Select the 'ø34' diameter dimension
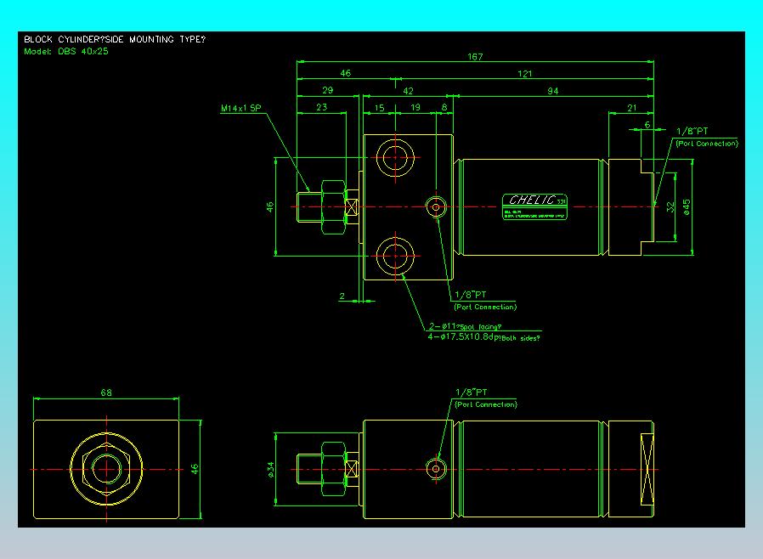The width and height of the screenshot is (763, 559). pyautogui.click(x=270, y=470)
